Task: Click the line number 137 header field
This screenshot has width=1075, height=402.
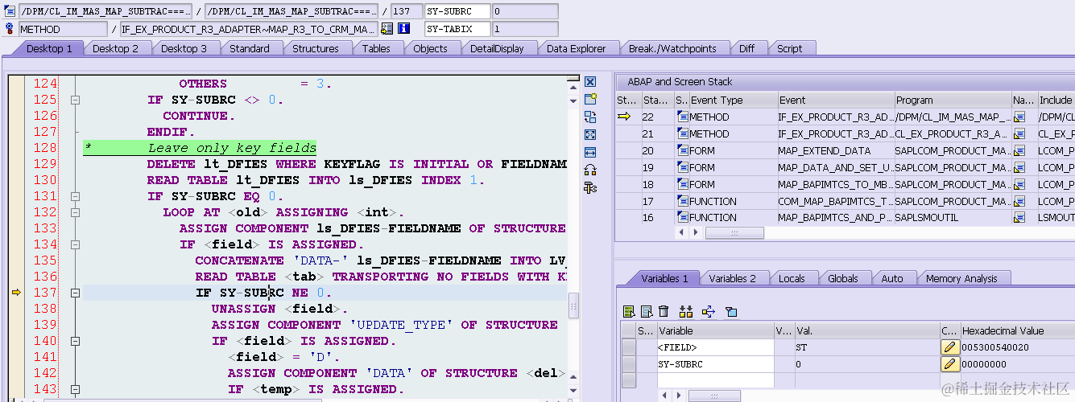Action: [x=406, y=11]
